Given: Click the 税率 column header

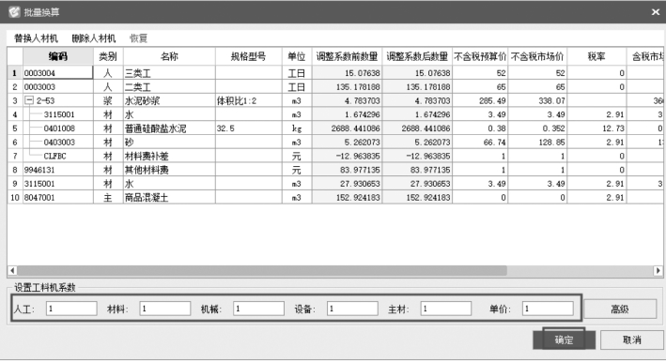Looking at the screenshot, I should tap(596, 56).
